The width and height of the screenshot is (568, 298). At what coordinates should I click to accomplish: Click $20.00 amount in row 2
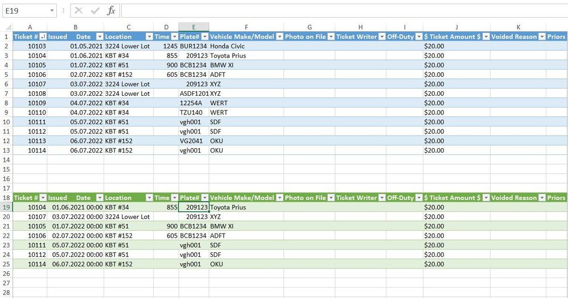[x=456, y=46]
